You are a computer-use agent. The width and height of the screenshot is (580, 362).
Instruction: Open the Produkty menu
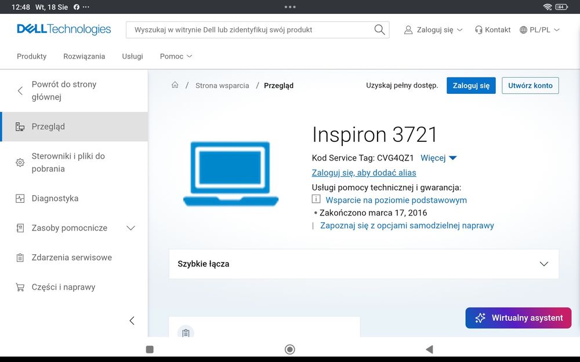pyautogui.click(x=32, y=56)
